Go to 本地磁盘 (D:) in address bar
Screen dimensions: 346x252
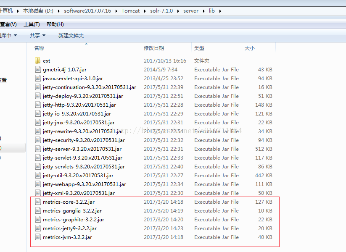pyautogui.click(x=38, y=11)
